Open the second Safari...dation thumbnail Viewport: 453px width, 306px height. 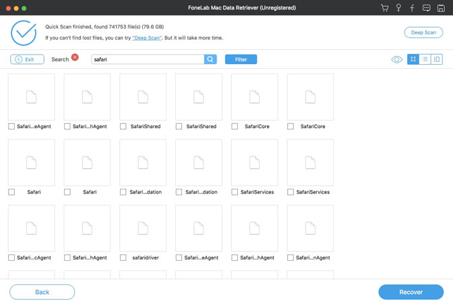[x=199, y=162]
